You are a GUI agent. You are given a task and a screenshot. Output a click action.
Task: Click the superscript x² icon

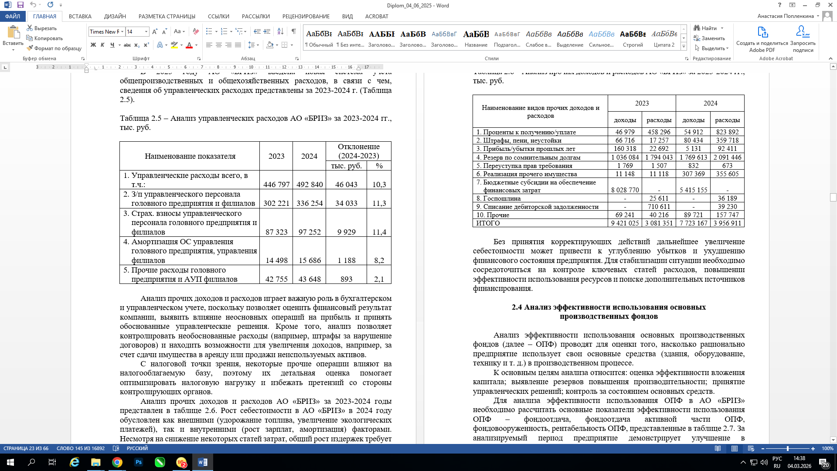[x=146, y=45]
